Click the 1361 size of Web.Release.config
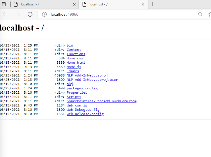The width and height of the screenshot is (211, 157). click(x=60, y=114)
